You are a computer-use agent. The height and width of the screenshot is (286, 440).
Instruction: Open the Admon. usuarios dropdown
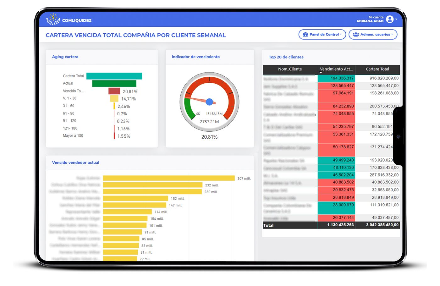[373, 35]
